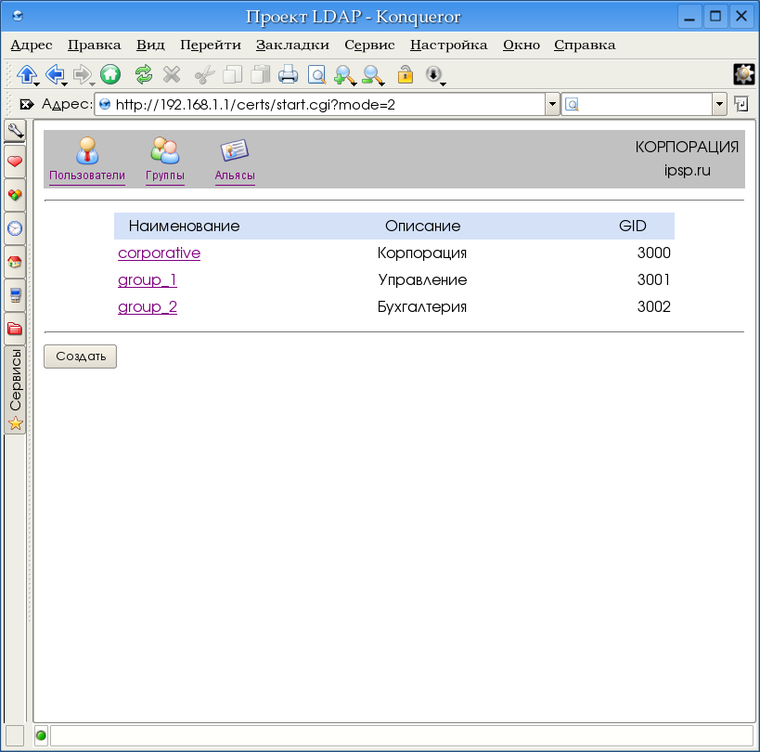Open the History clock sidebar icon

(15, 228)
